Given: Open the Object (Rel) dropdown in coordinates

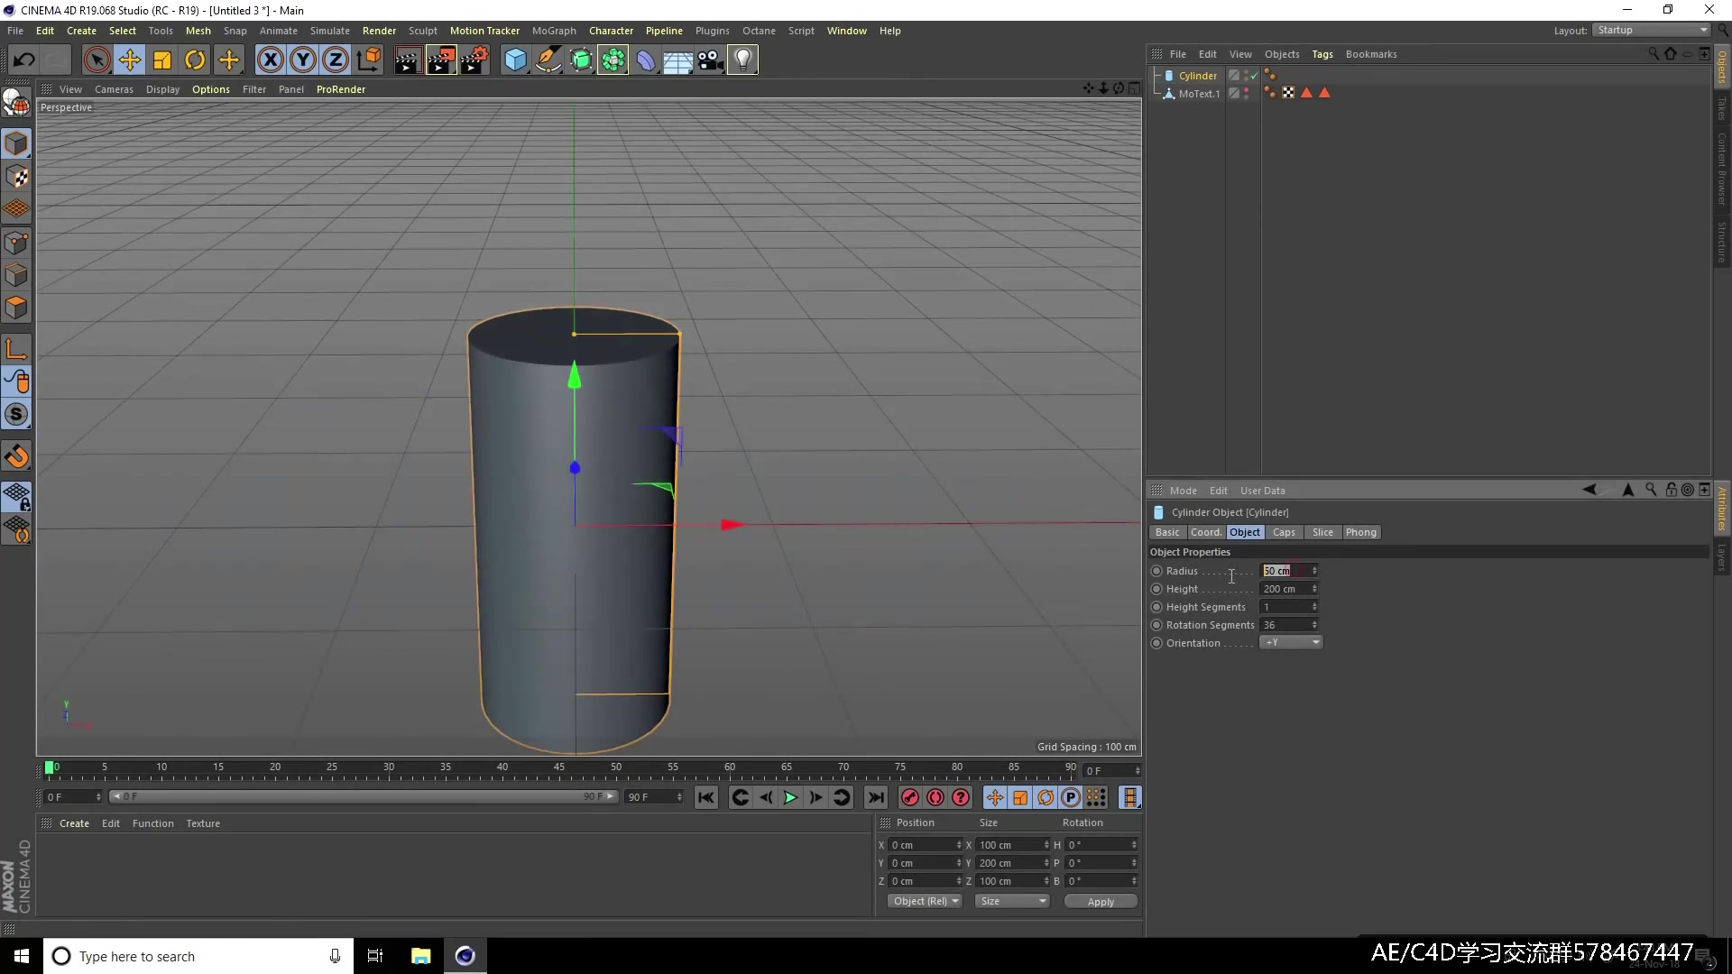Looking at the screenshot, I should (x=925, y=901).
